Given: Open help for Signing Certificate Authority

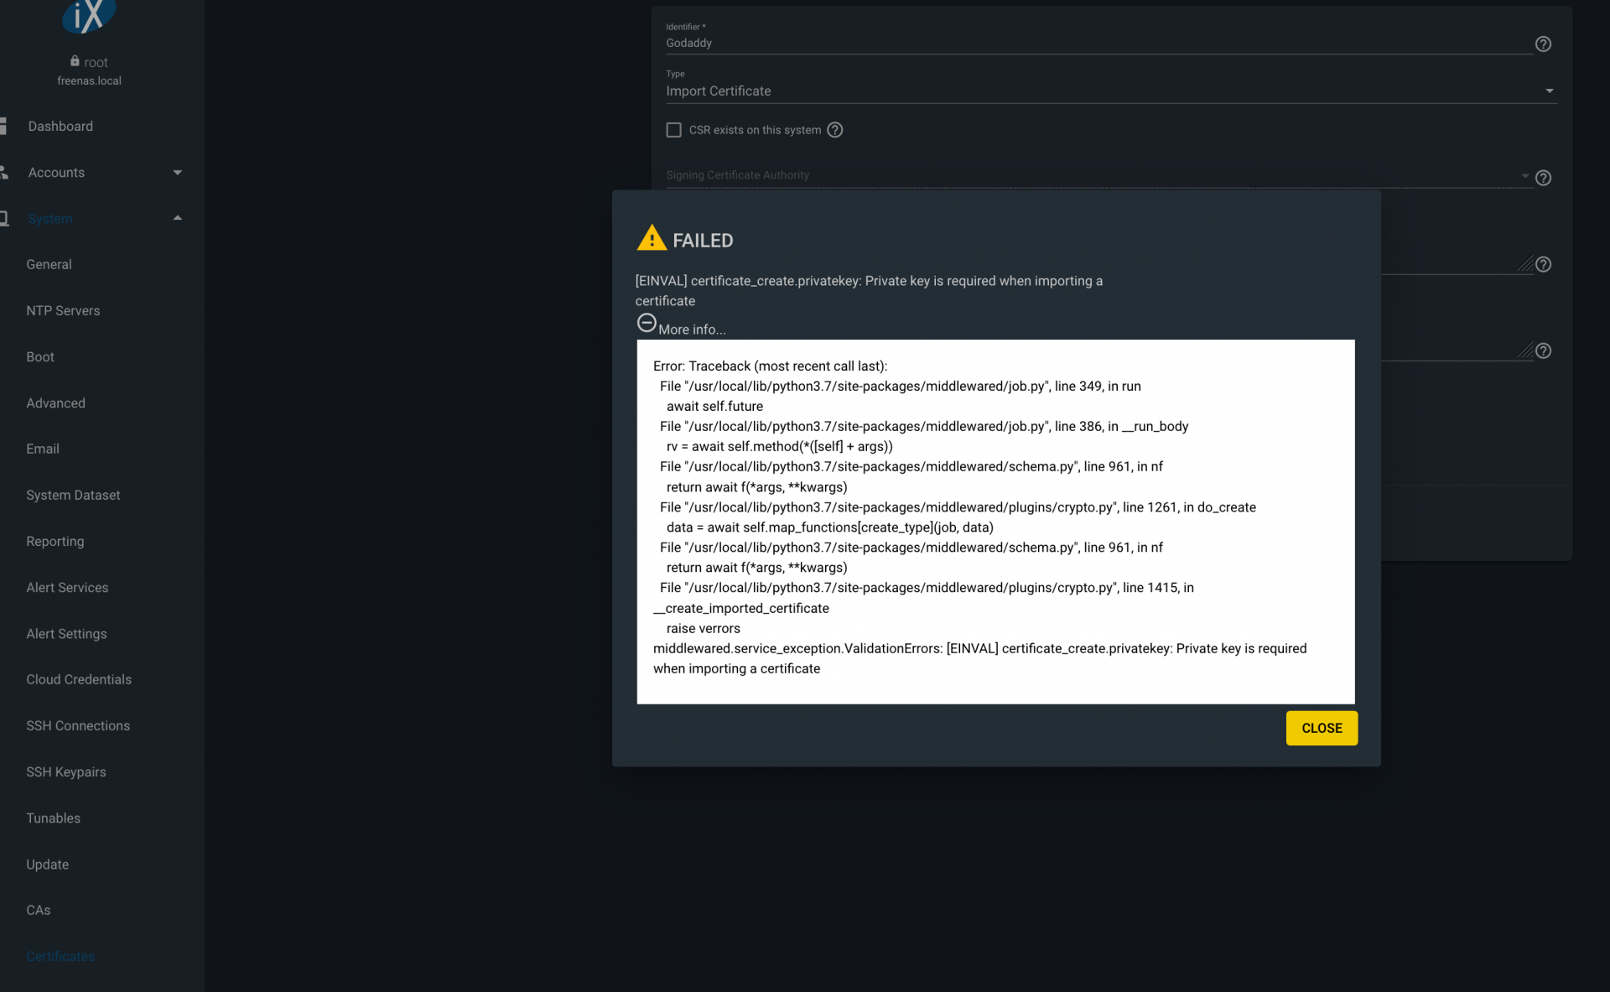Looking at the screenshot, I should pyautogui.click(x=1543, y=178).
